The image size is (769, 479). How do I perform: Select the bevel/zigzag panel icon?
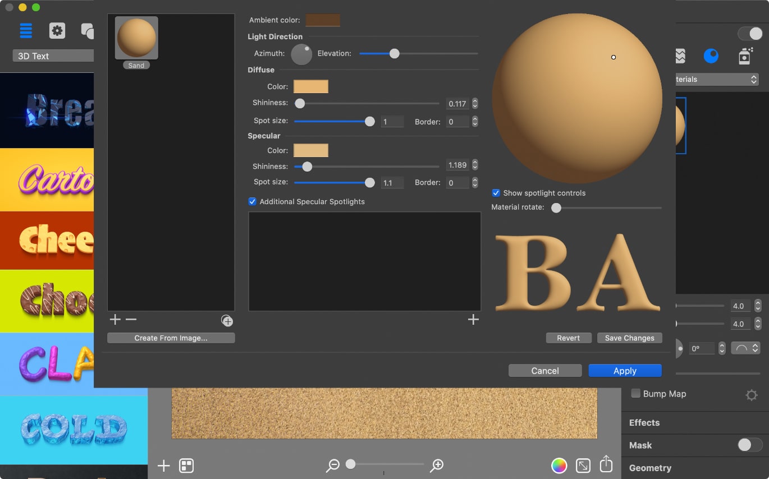681,56
